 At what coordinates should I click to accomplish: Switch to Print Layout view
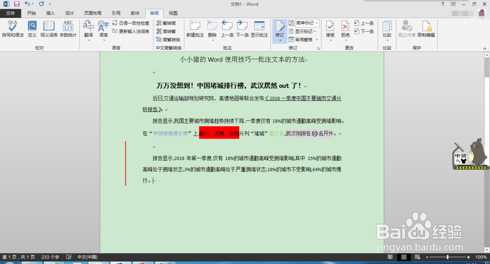tap(404, 257)
